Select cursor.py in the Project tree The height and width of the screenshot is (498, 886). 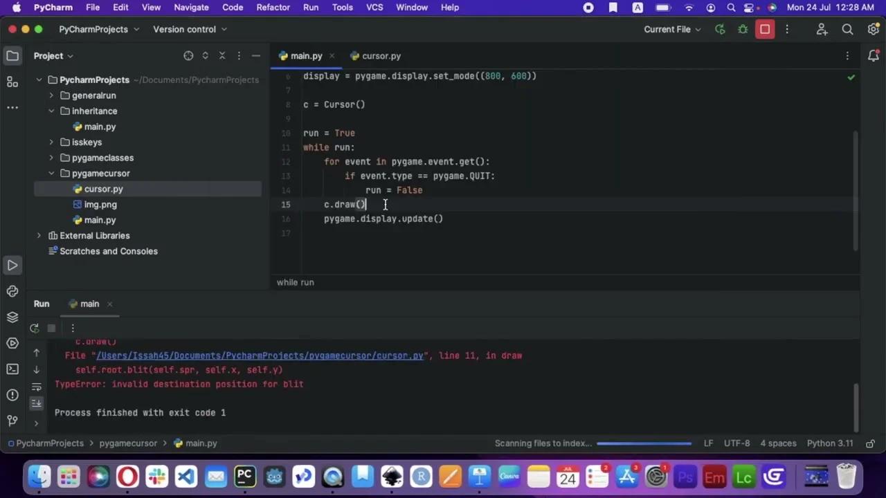click(103, 189)
